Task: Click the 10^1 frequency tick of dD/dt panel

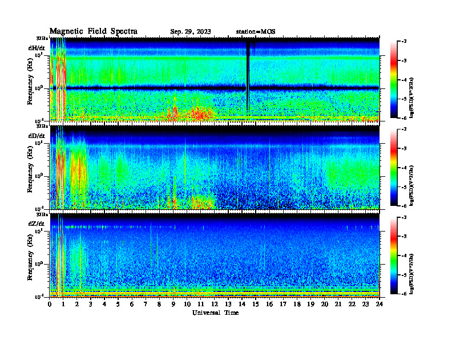Action: (39, 143)
